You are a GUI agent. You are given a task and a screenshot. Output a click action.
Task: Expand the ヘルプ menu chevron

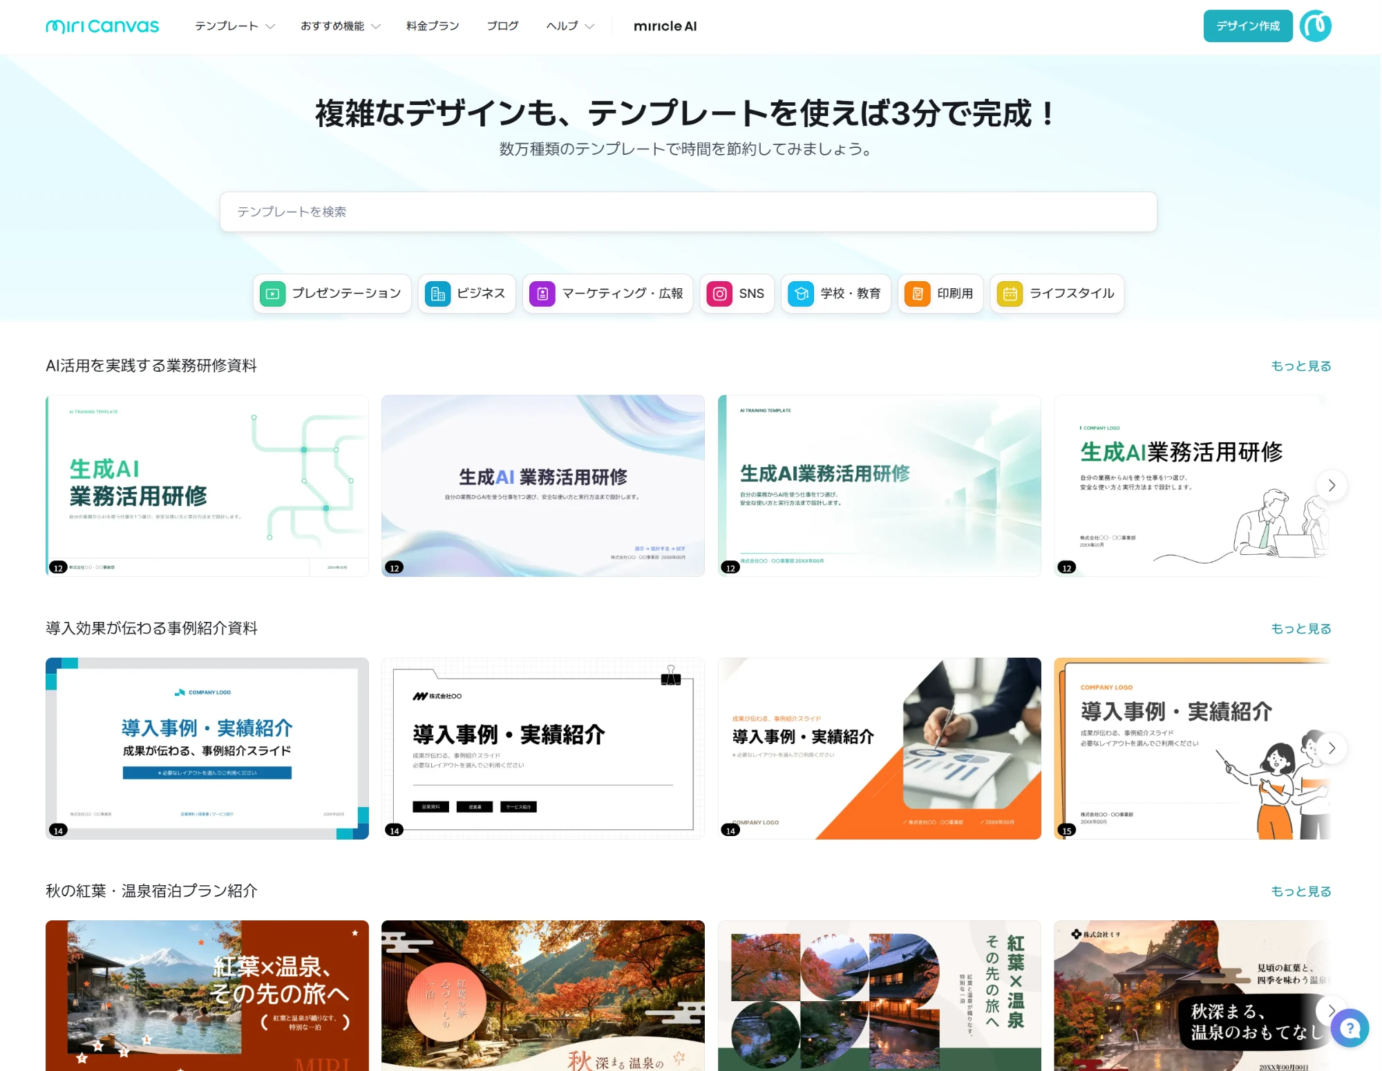pyautogui.click(x=589, y=26)
